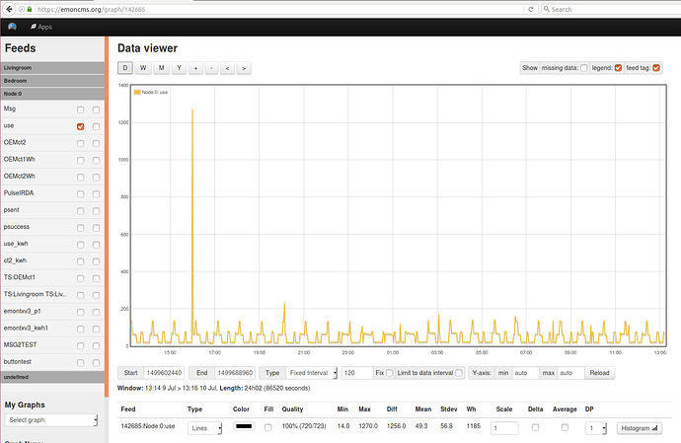Check left axis checkbox for OEMct2 feed
681x443 pixels.
(x=80, y=144)
